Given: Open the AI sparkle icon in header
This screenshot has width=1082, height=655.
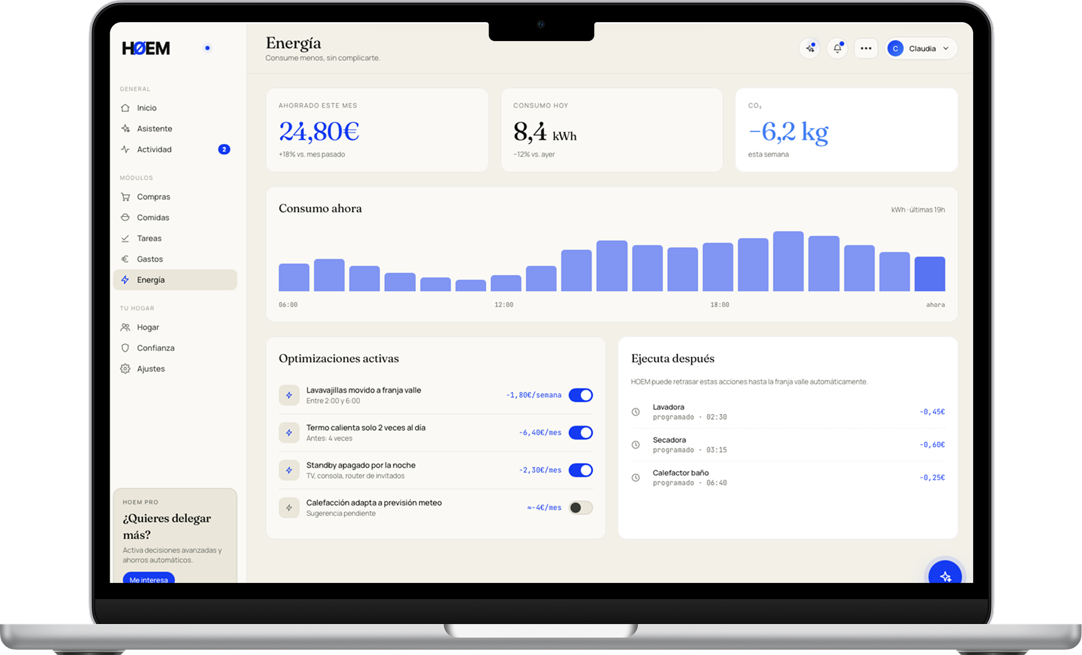Looking at the screenshot, I should click(810, 48).
